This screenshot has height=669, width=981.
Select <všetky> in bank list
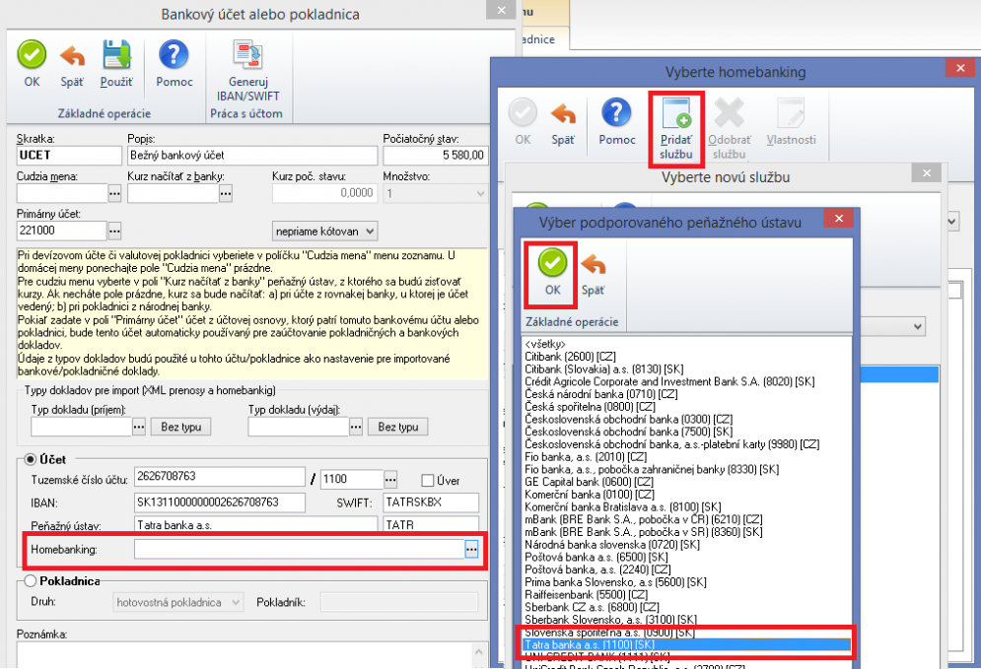click(x=545, y=344)
